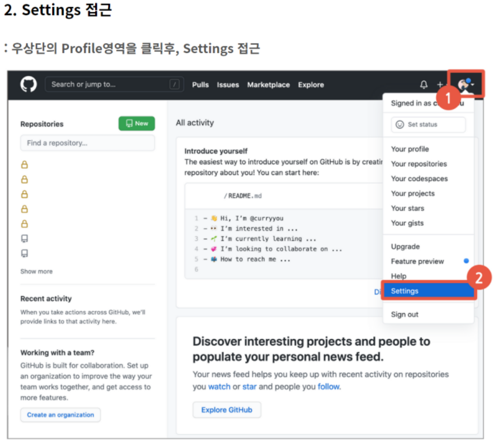Select Your profile from the menu
497x444 pixels.
tap(410, 149)
